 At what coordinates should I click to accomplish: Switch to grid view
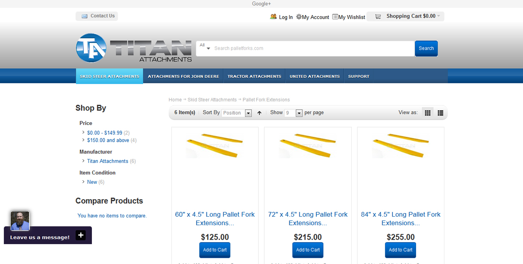(428, 113)
